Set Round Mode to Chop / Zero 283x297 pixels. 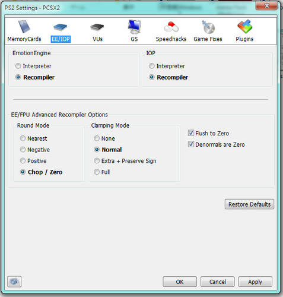[x=41, y=172]
